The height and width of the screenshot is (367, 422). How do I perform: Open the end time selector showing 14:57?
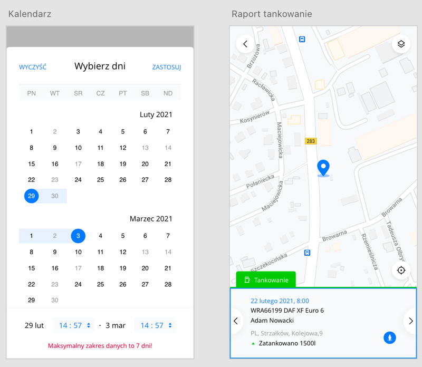155,325
